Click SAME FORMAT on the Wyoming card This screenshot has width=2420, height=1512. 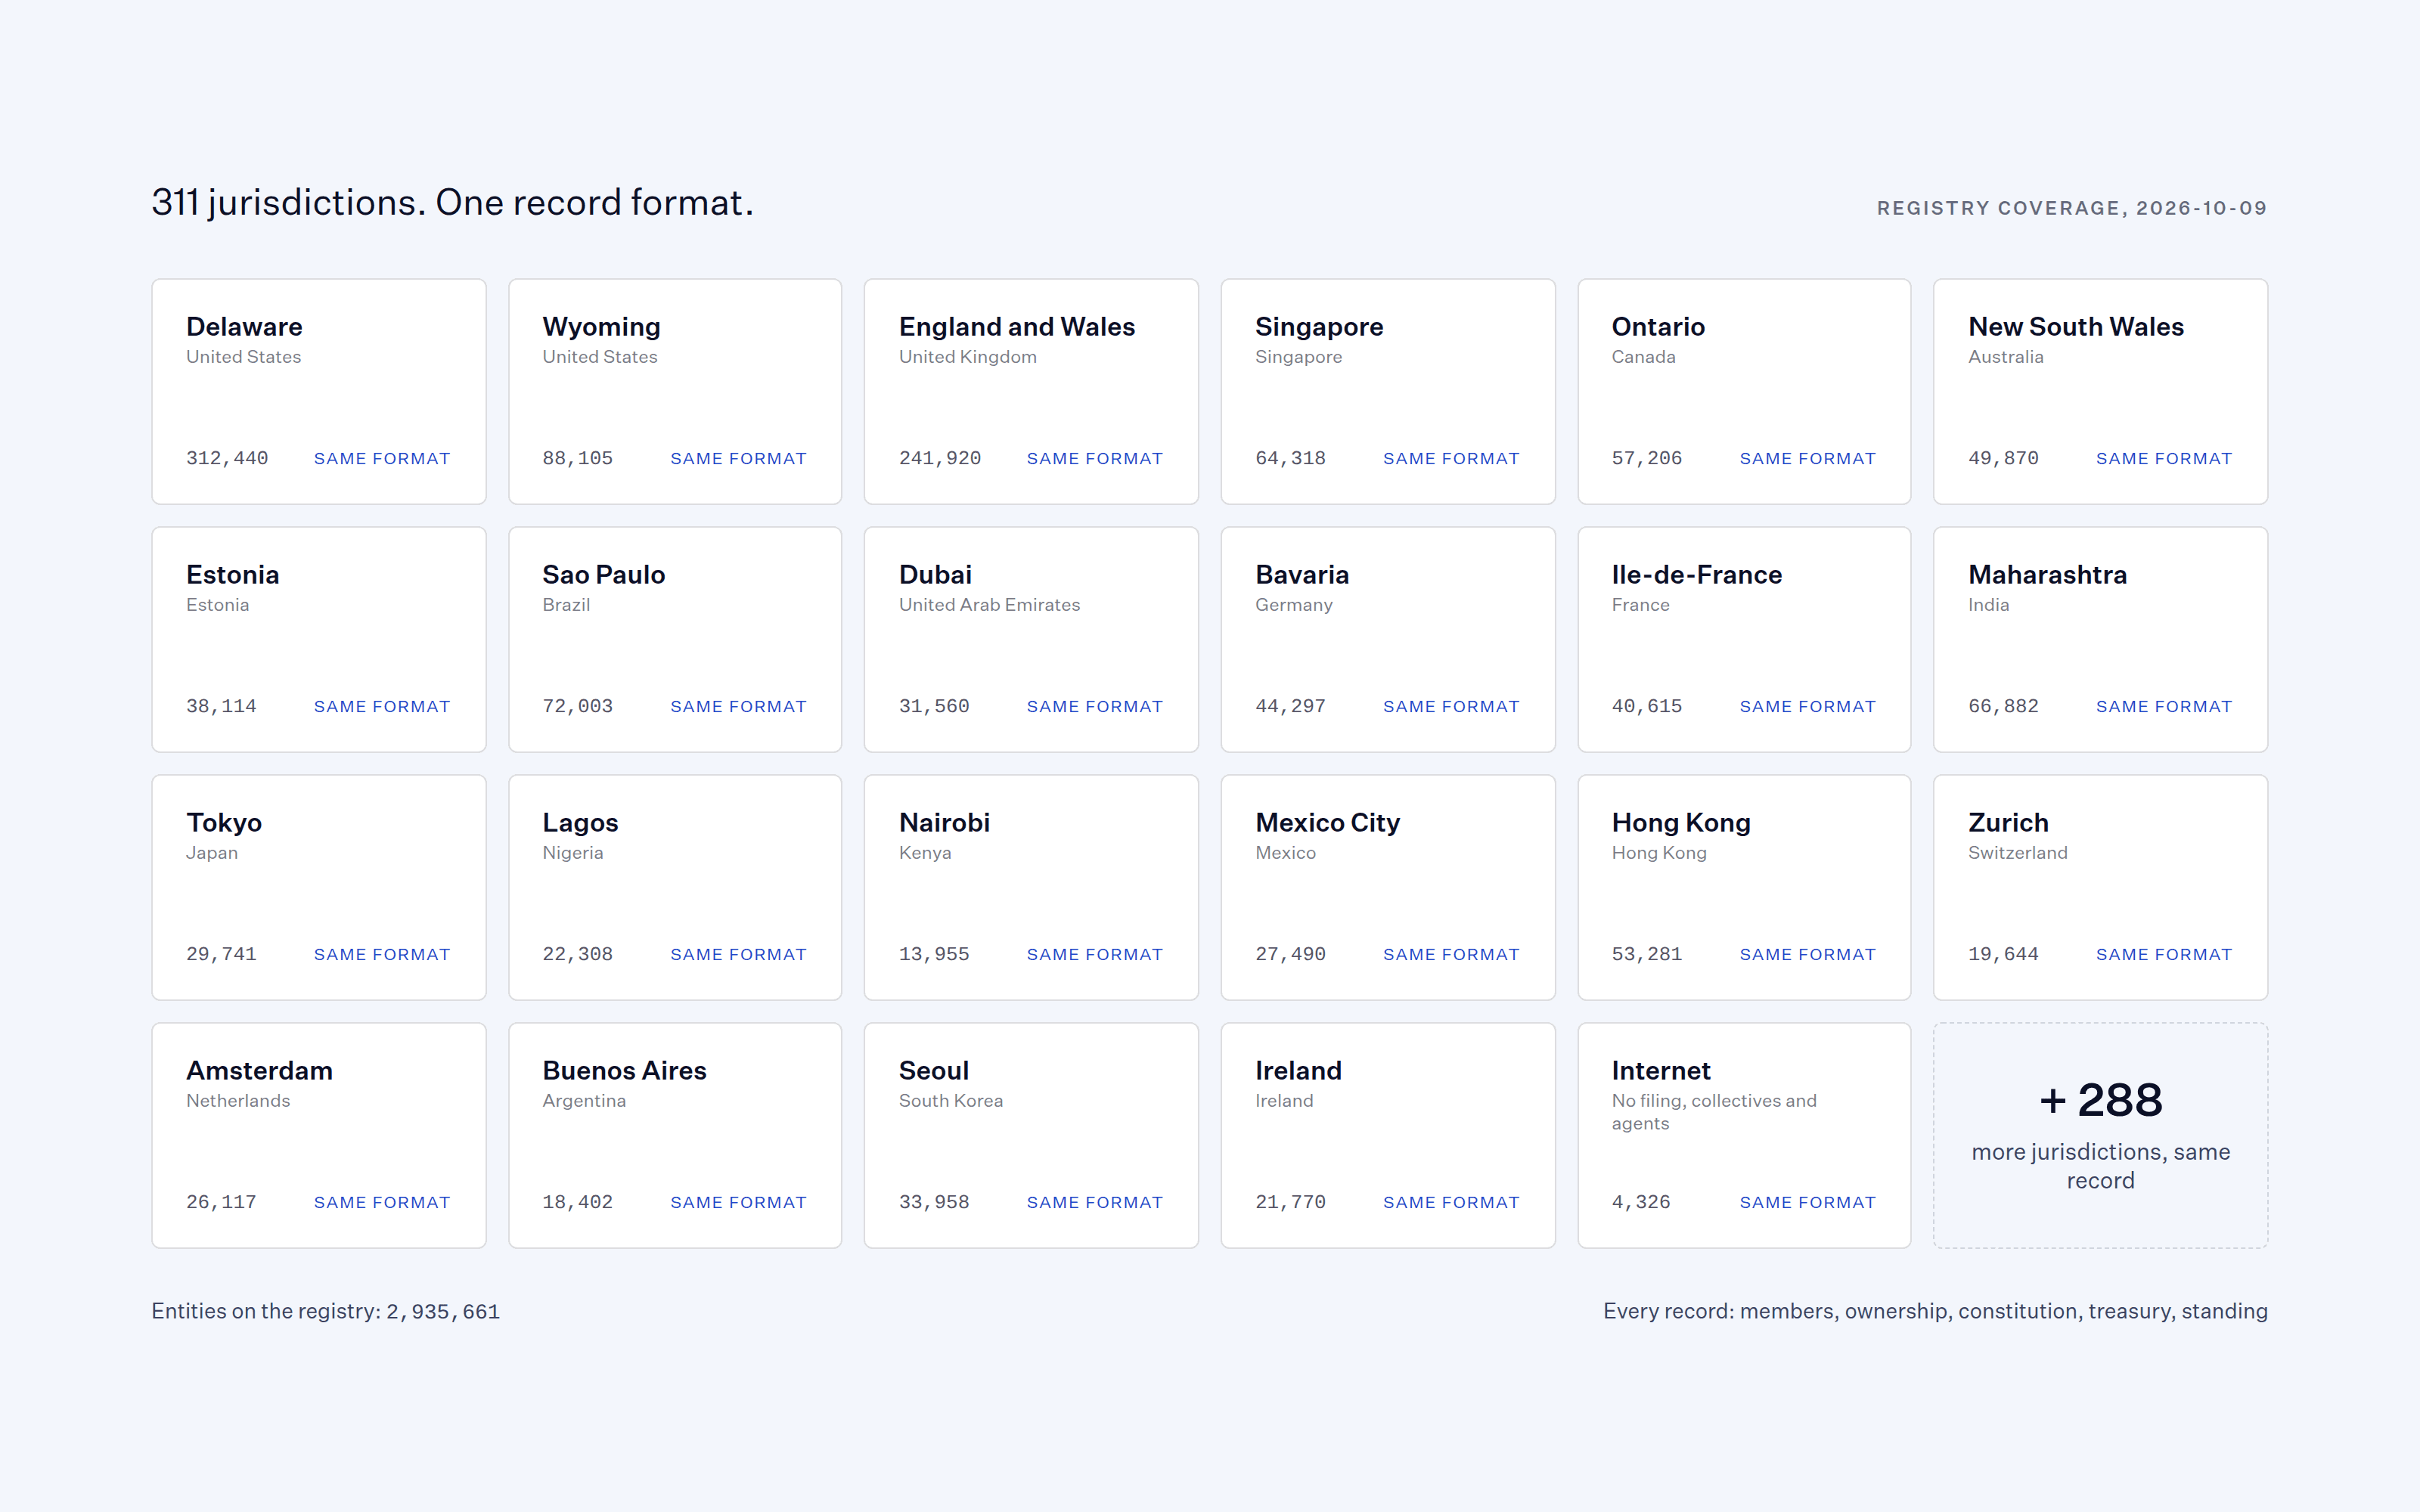(738, 458)
